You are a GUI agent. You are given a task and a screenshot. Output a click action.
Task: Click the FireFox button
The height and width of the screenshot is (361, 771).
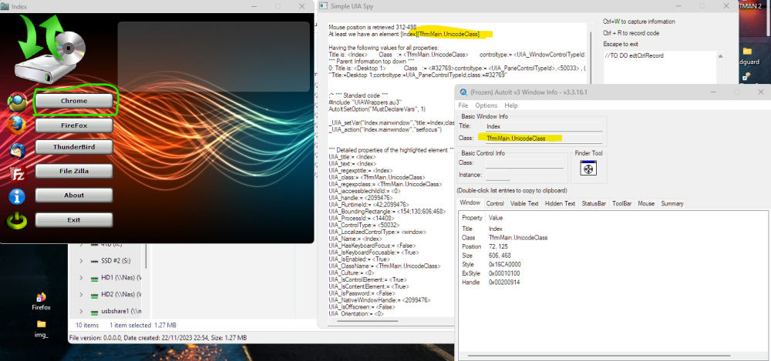(x=74, y=125)
